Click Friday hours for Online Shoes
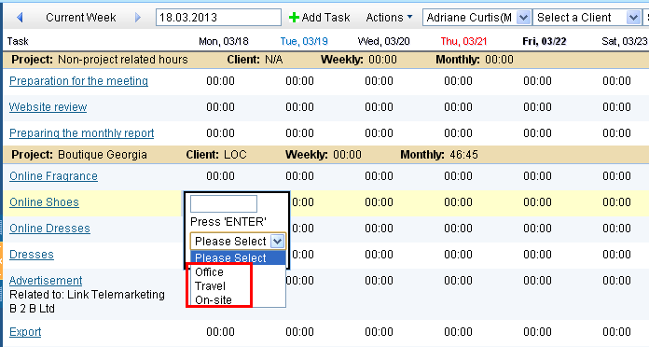This screenshot has height=347, width=649. click(537, 202)
